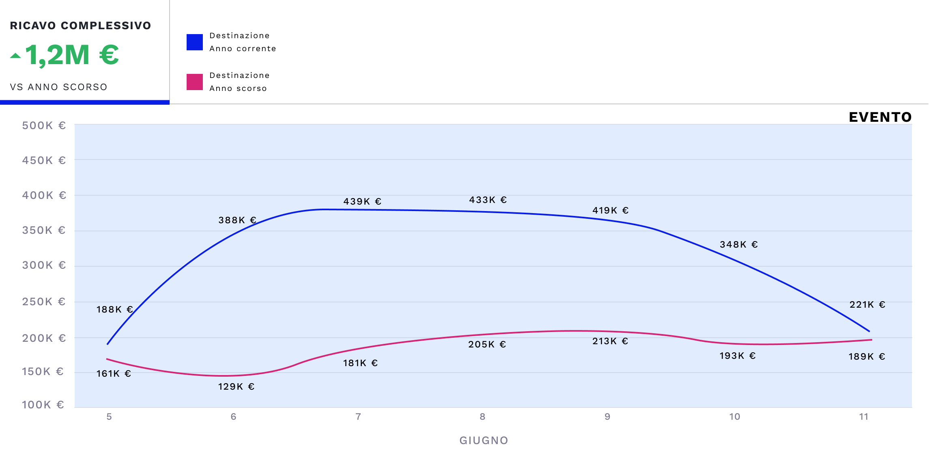Click the pink Anno scorso legend swatch
The height and width of the screenshot is (453, 929).
195,82
